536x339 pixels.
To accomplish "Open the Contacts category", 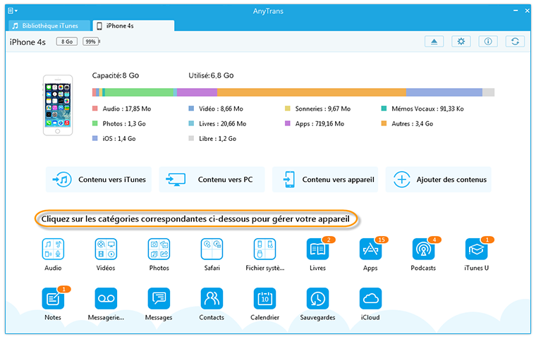I will coord(212,299).
